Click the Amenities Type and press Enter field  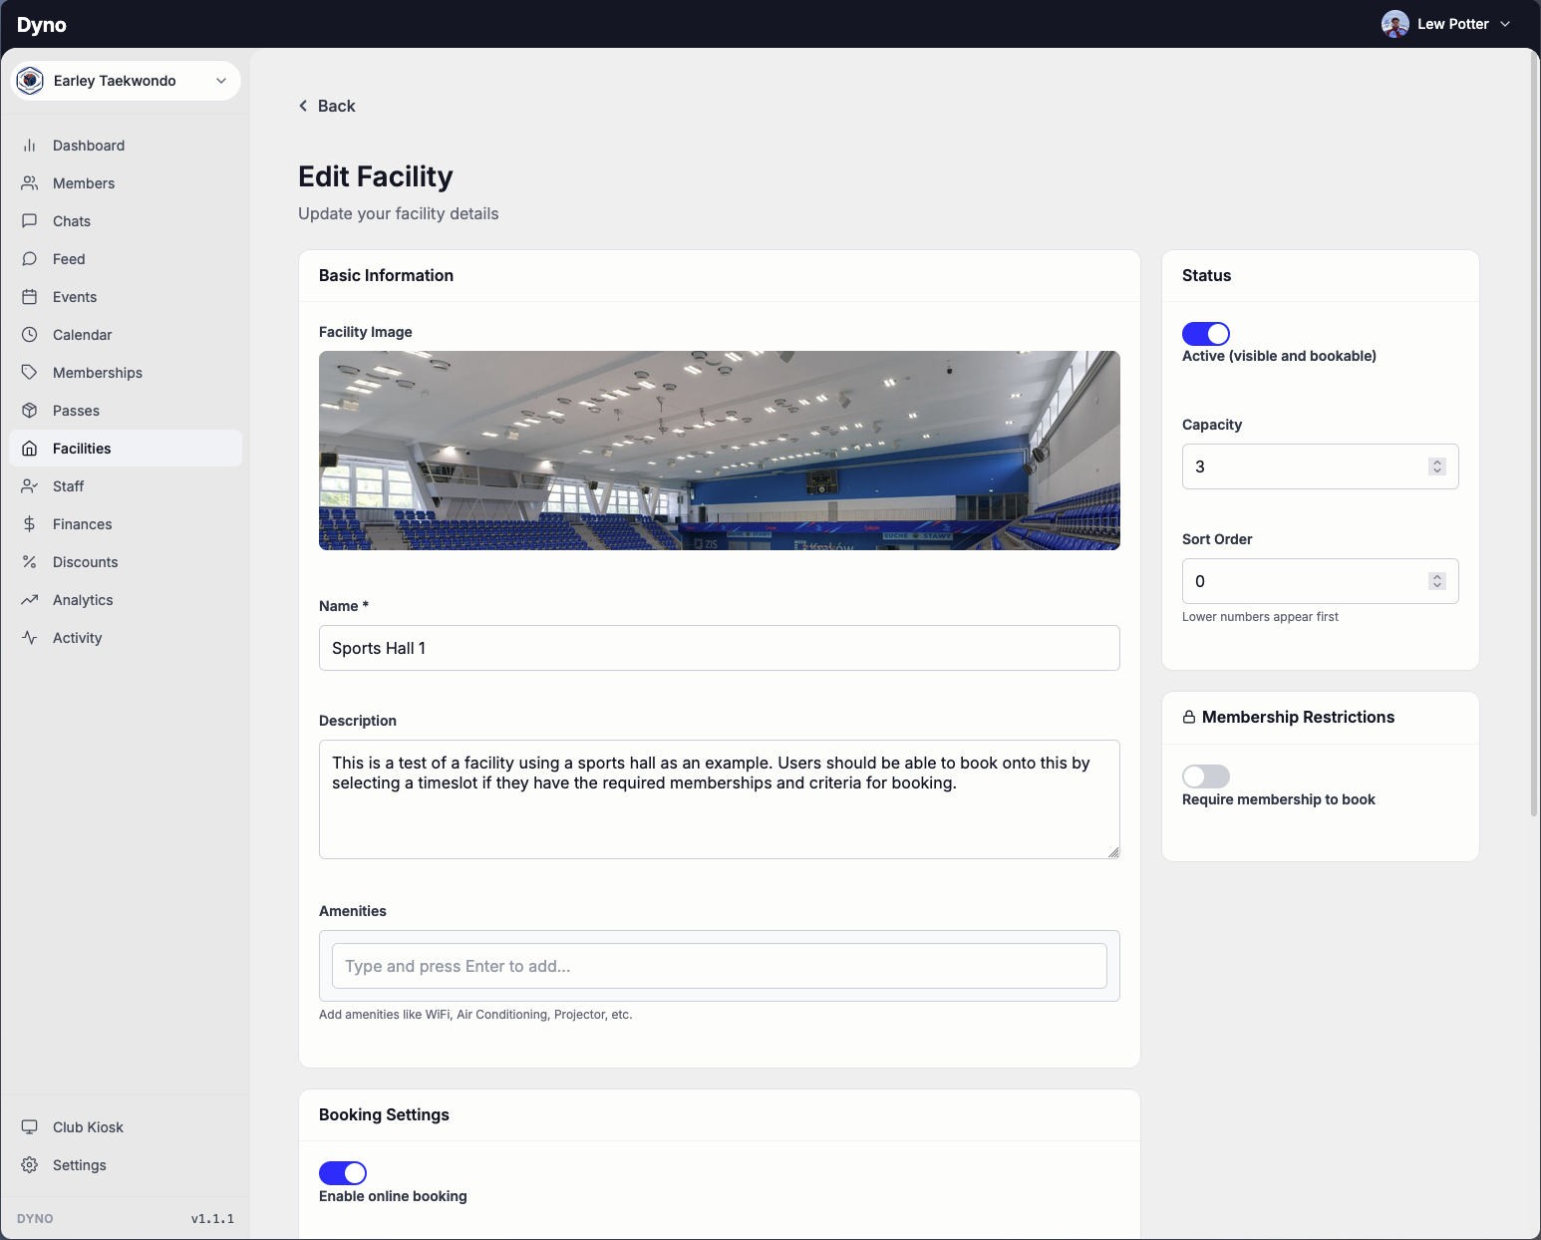coord(720,966)
